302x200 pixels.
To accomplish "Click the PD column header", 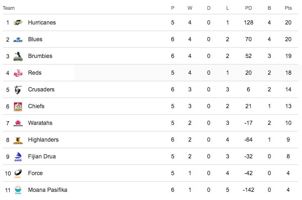I will (x=248, y=8).
